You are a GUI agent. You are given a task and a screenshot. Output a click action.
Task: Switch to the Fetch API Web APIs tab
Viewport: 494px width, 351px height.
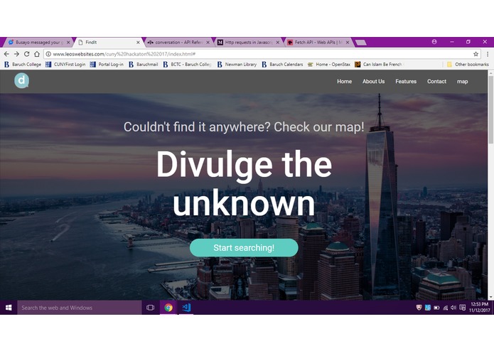[x=318, y=42]
